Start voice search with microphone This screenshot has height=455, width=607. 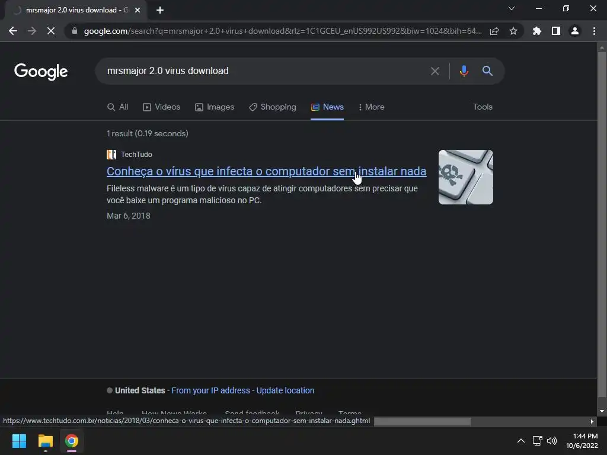464,71
